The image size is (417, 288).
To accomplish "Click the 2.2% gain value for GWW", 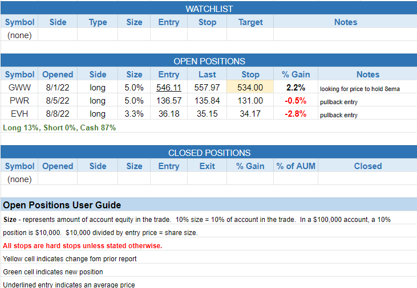I will [x=295, y=88].
